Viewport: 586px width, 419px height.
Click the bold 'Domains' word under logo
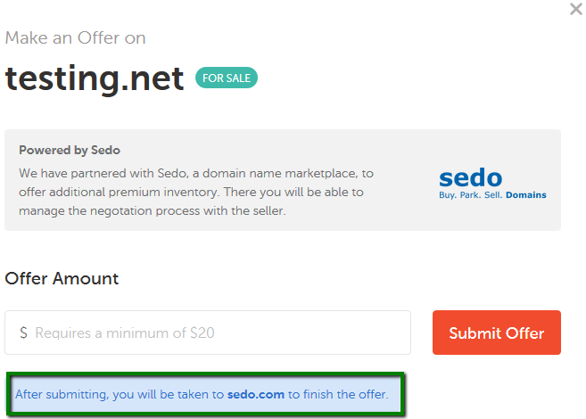tap(526, 195)
